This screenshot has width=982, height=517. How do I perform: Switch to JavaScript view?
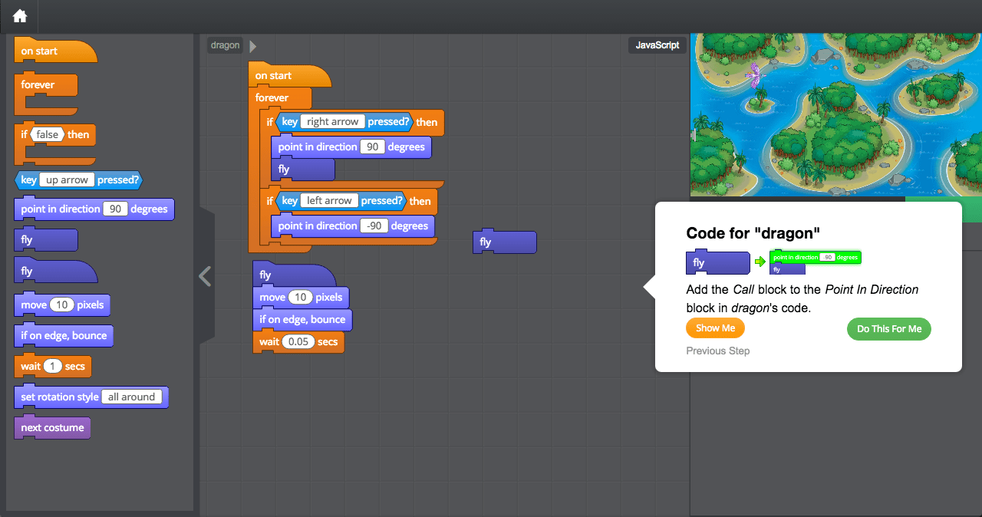[x=657, y=45]
